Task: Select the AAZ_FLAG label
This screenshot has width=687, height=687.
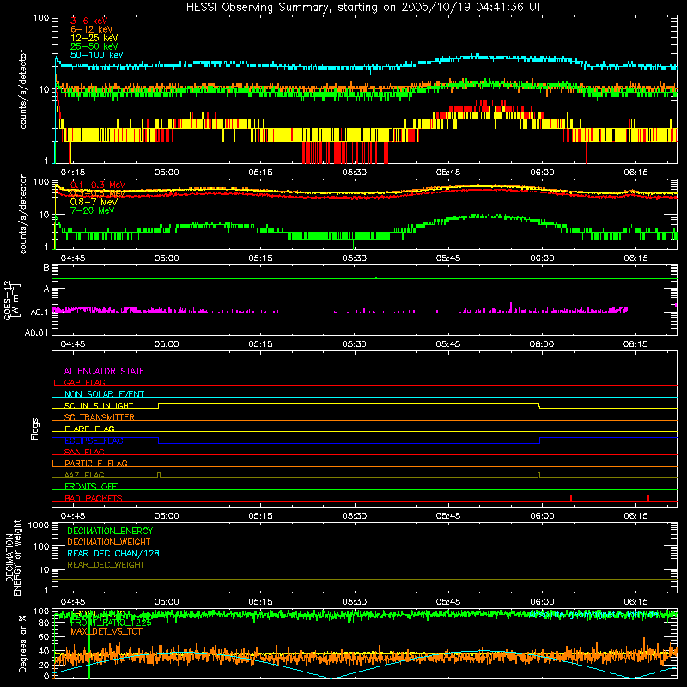Action: coord(84,475)
